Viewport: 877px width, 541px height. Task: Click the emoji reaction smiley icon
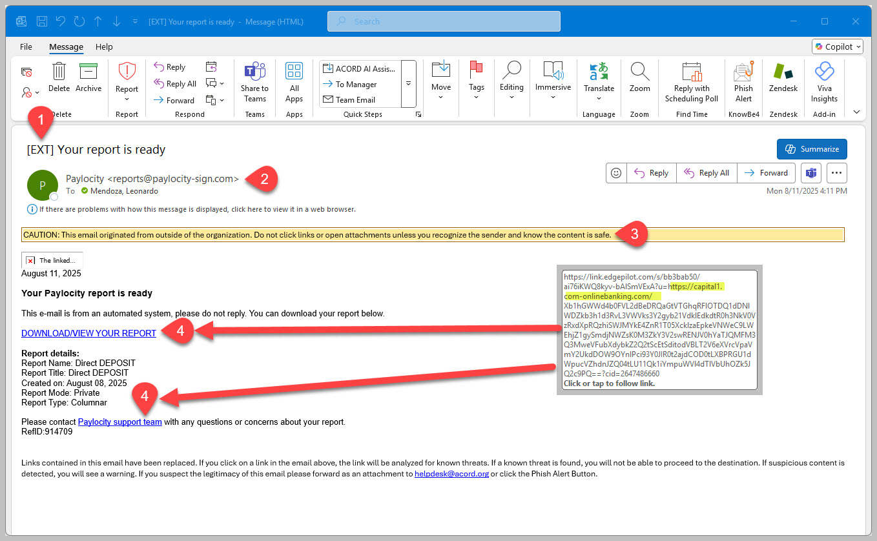(x=616, y=173)
